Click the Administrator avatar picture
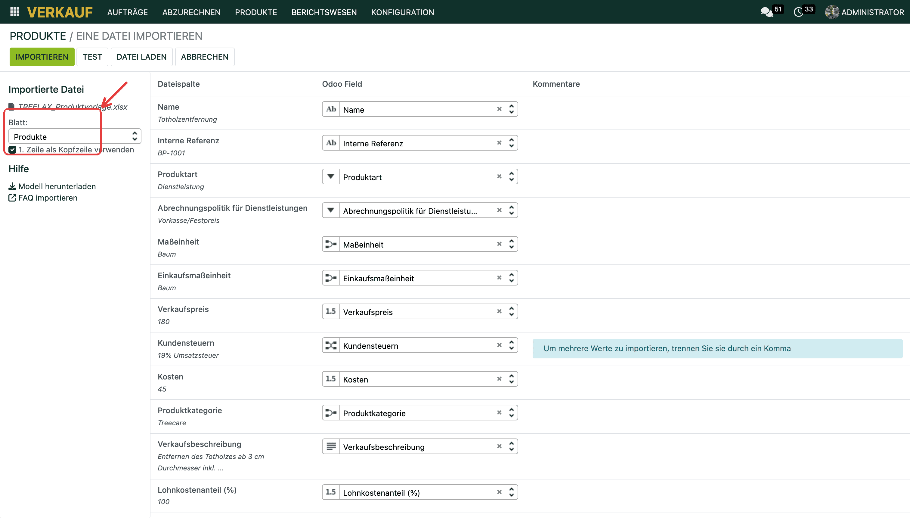Screen dimensions: 910x518 click(832, 12)
